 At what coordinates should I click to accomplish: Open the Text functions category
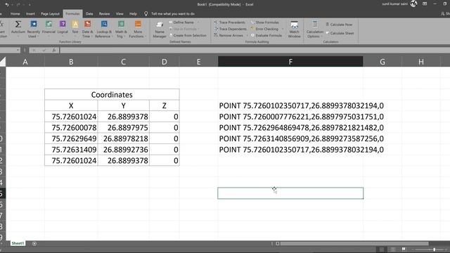[75, 29]
